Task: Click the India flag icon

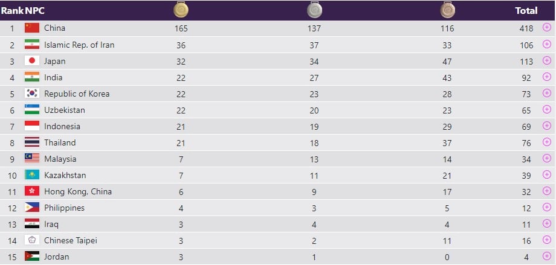Action: pos(32,77)
